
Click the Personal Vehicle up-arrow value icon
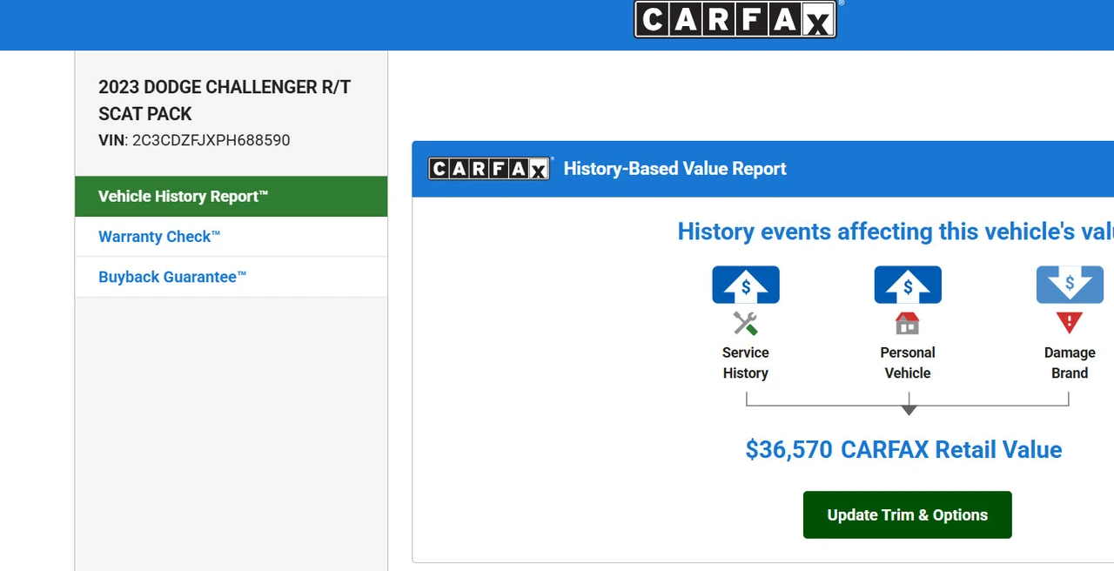[x=908, y=285]
